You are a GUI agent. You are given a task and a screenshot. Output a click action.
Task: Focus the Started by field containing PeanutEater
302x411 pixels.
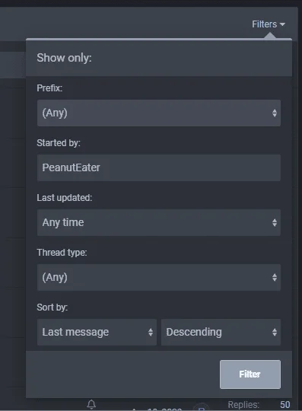(x=159, y=167)
